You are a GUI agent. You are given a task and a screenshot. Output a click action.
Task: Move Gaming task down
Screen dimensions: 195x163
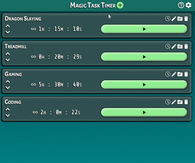click(x=8, y=88)
